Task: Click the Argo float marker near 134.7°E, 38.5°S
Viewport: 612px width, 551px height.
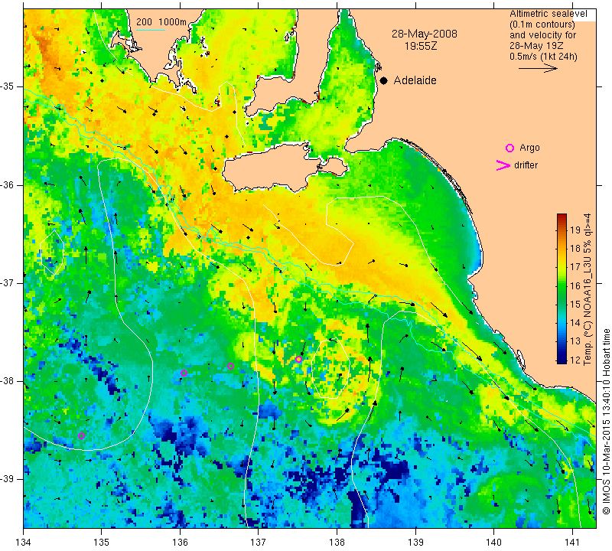Action: (x=81, y=435)
